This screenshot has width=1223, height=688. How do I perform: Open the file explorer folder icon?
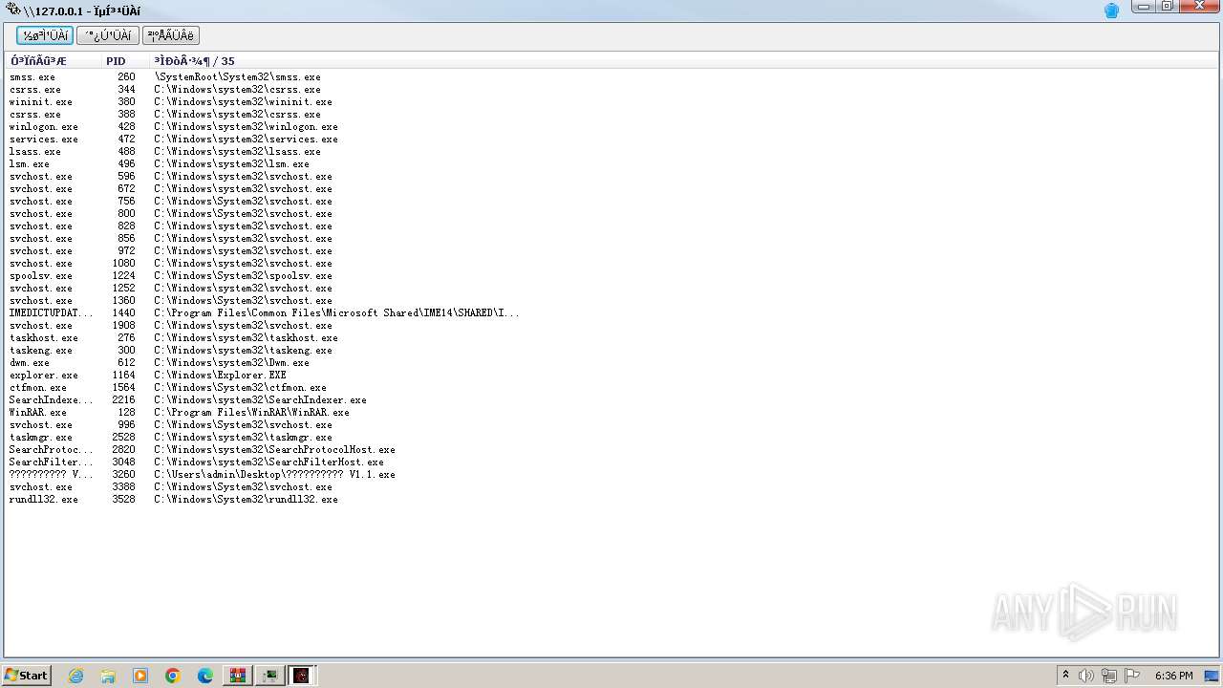[x=108, y=676]
